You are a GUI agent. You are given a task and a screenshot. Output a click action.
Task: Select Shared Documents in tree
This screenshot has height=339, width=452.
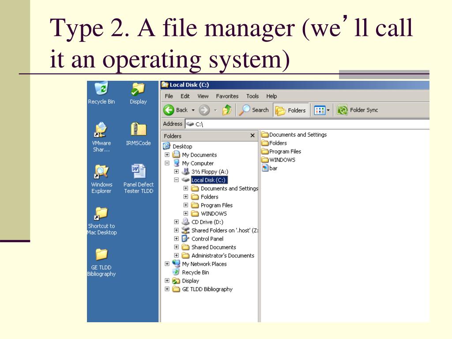[x=214, y=247]
